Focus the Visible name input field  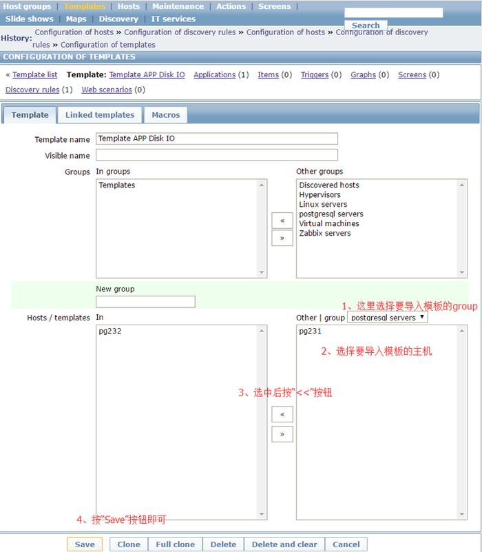click(x=217, y=156)
